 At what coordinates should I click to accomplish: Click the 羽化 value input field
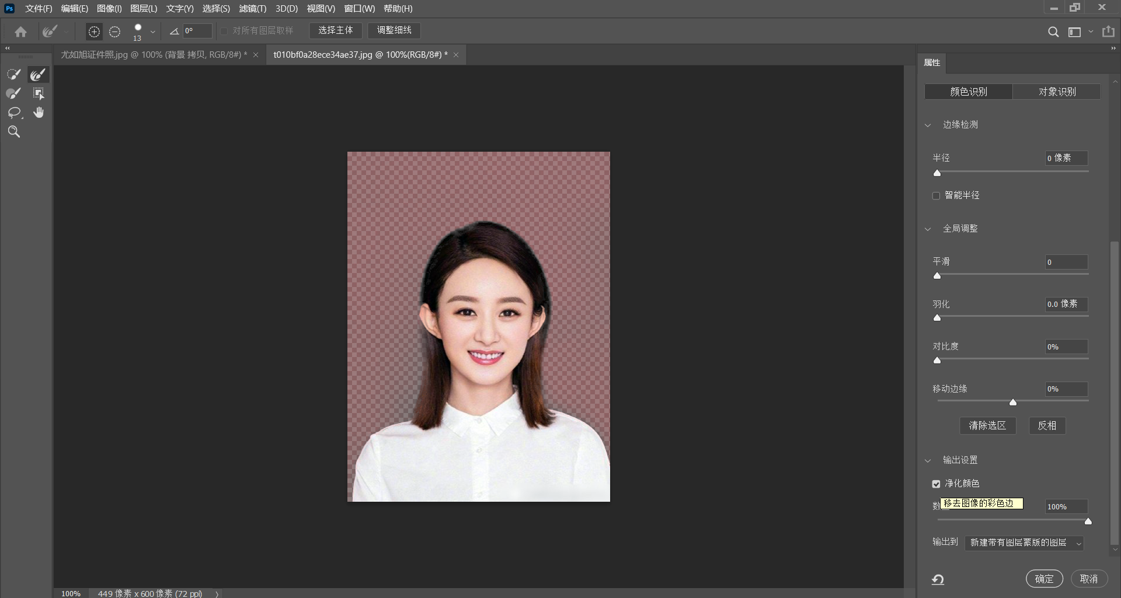pyautogui.click(x=1066, y=305)
